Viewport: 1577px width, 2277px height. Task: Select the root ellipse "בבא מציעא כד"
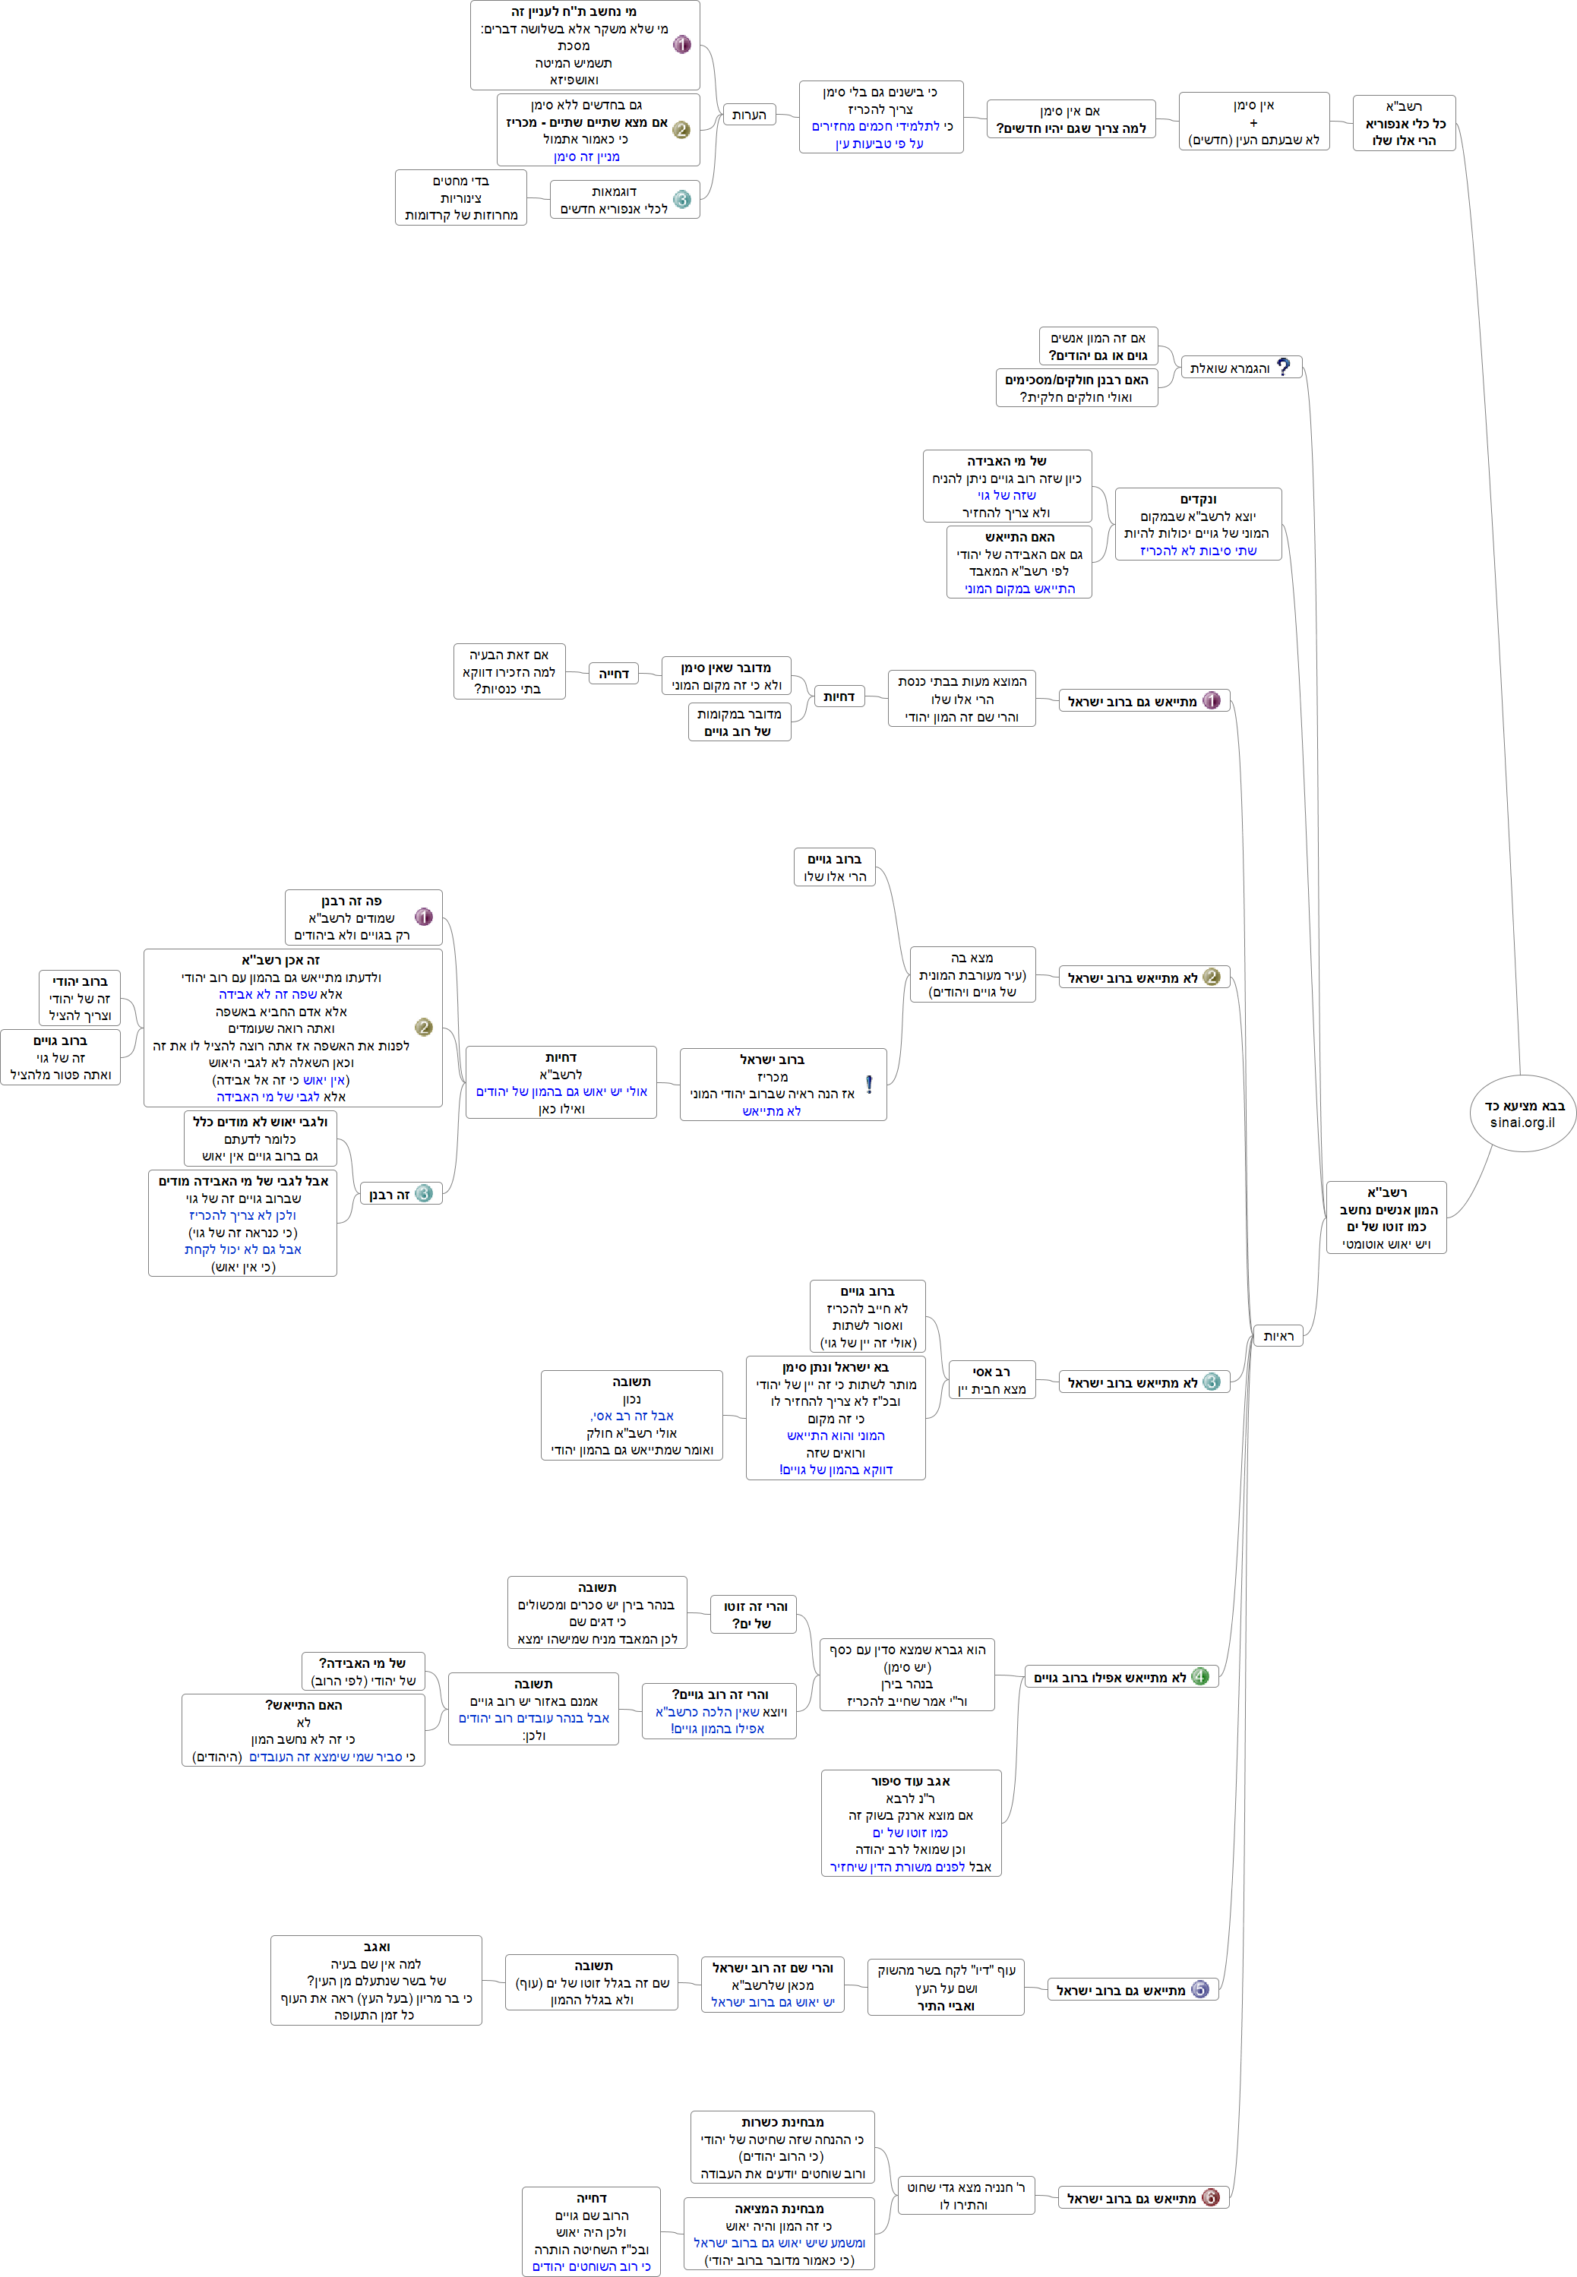pos(1524,1113)
